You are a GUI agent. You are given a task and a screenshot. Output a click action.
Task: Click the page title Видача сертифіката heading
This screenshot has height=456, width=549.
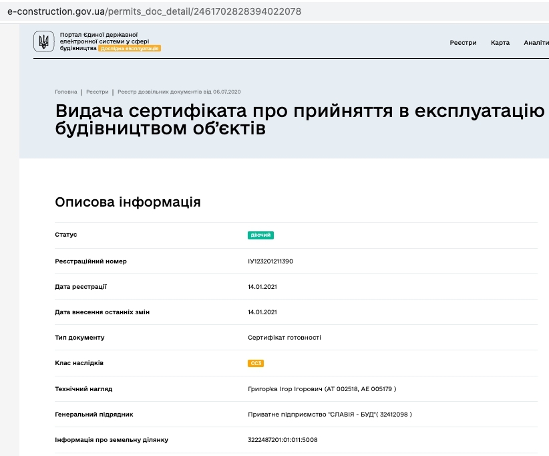pyautogui.click(x=300, y=119)
